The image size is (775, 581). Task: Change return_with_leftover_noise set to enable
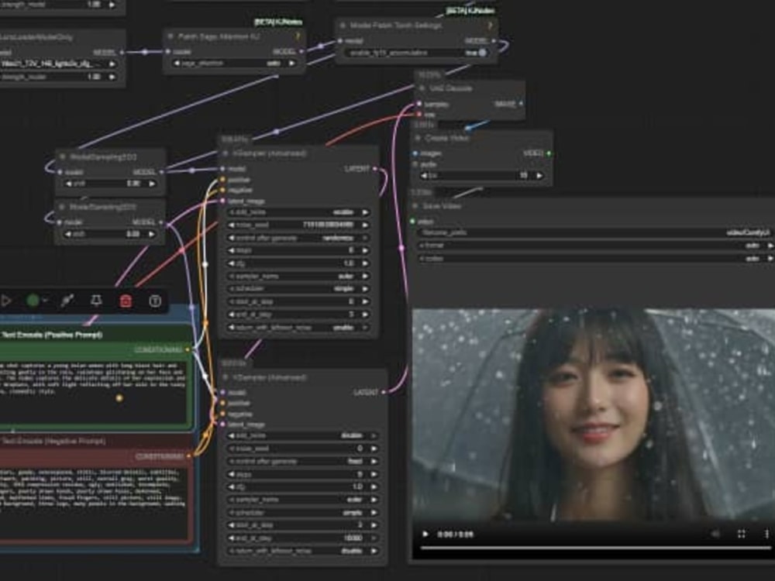pos(298,328)
